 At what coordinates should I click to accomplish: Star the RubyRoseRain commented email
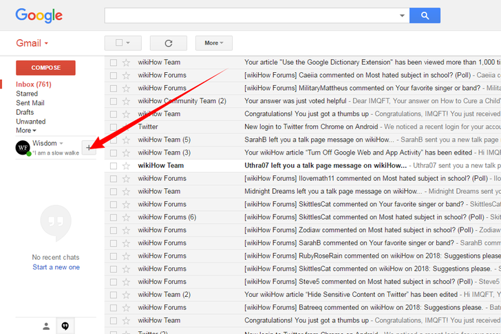pos(126,256)
